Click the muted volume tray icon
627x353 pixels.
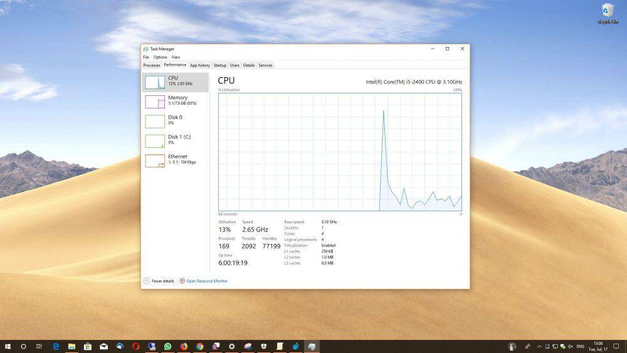[x=570, y=347]
